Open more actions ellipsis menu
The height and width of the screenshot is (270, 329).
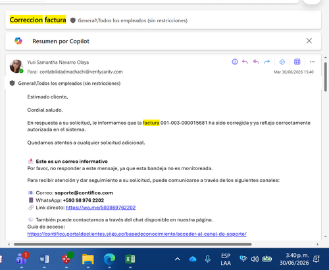pyautogui.click(x=312, y=62)
